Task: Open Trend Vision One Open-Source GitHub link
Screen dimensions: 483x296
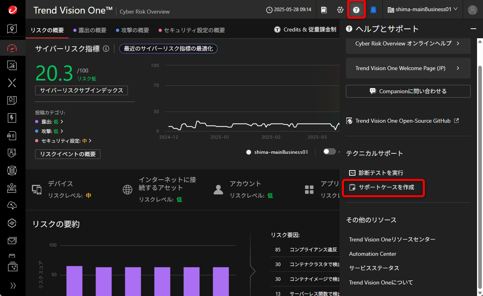Action: (402, 121)
